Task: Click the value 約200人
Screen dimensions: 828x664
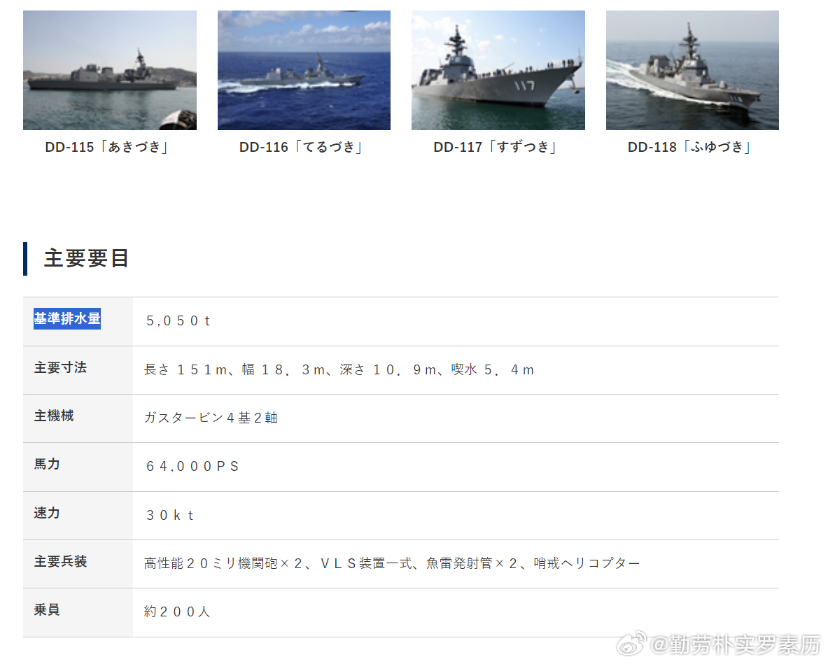Action: coord(177,612)
